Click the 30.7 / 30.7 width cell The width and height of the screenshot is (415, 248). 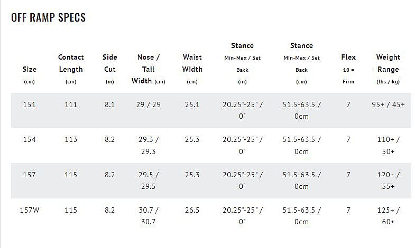148,216
